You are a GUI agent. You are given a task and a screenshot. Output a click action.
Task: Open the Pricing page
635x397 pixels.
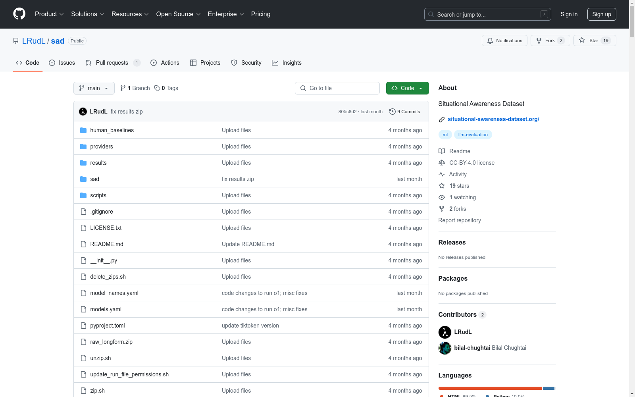pyautogui.click(x=261, y=14)
